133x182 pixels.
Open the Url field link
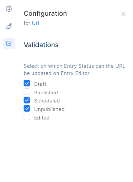[x=35, y=23]
